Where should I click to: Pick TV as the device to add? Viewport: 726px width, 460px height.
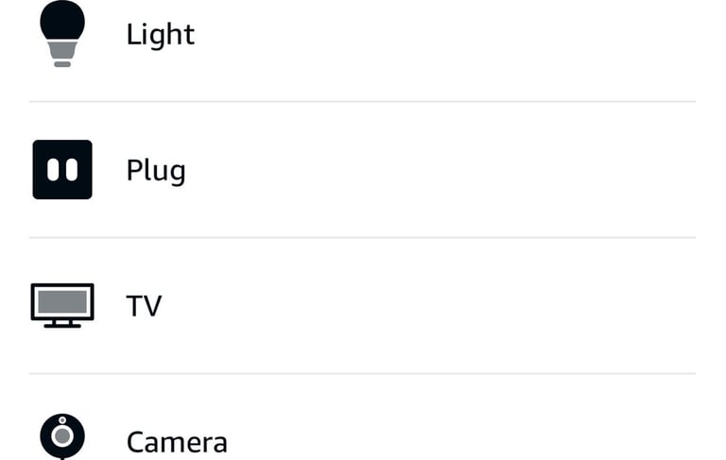point(144,306)
